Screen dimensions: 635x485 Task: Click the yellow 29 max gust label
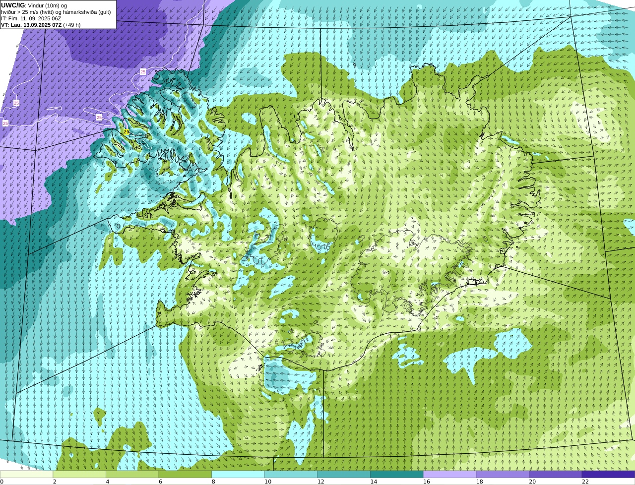(x=127, y=132)
